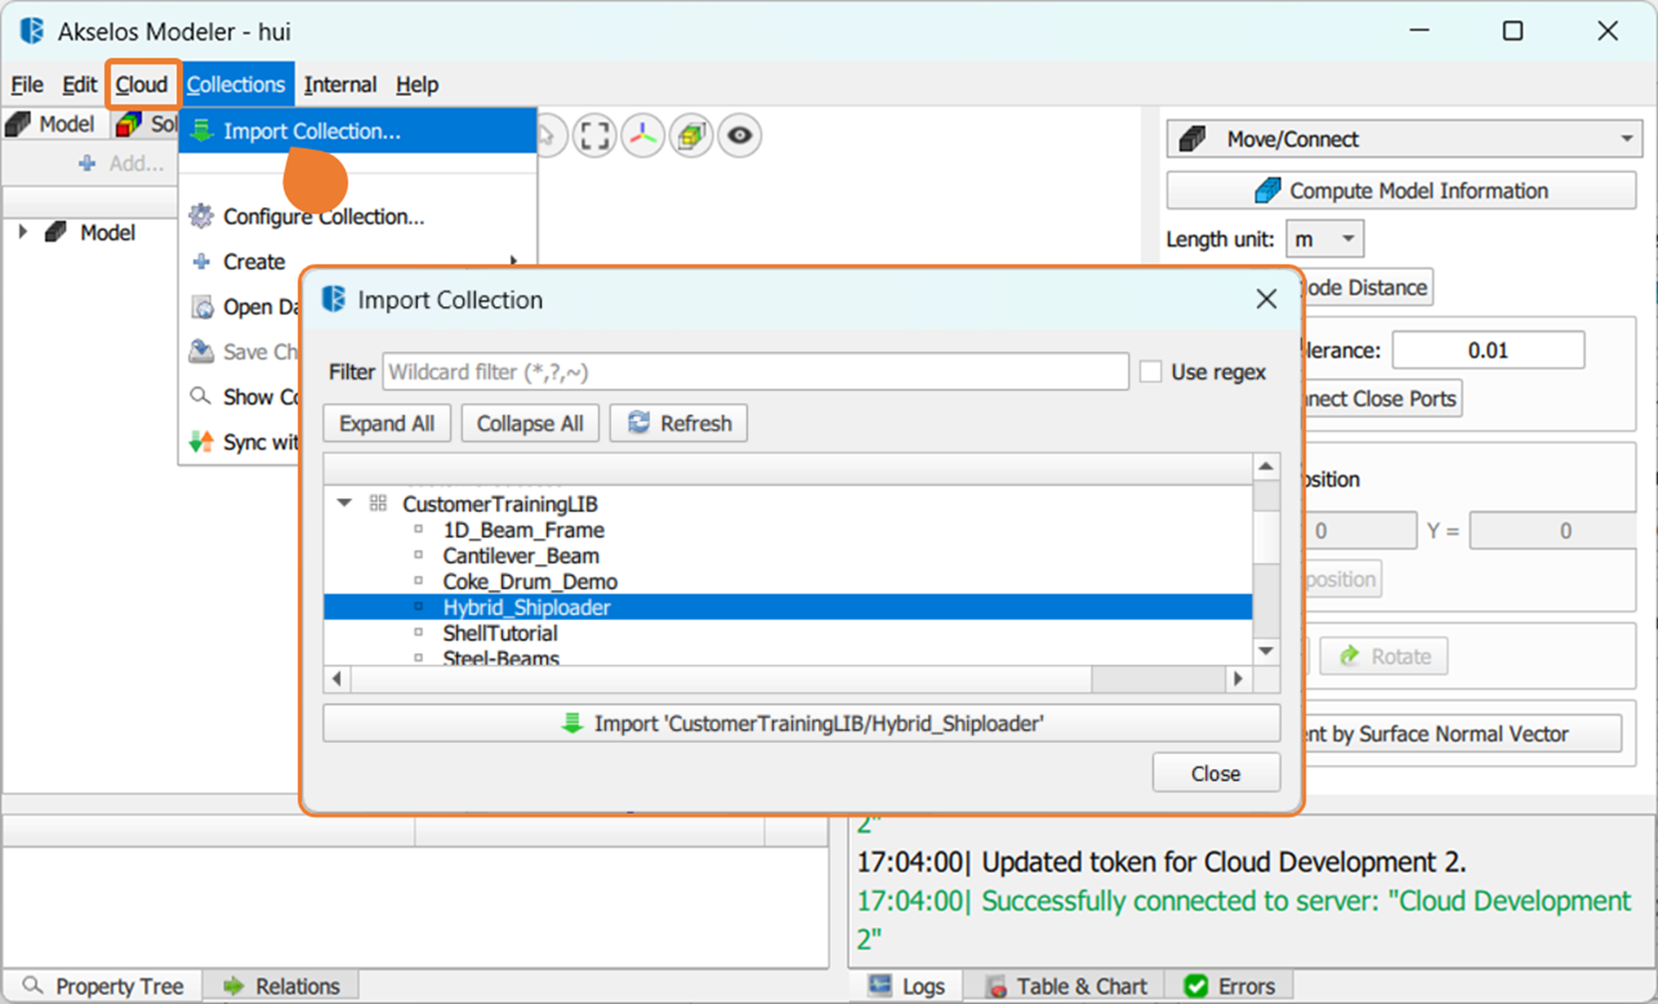This screenshot has width=1658, height=1004.
Task: Open the Cloud menu
Action: [142, 85]
